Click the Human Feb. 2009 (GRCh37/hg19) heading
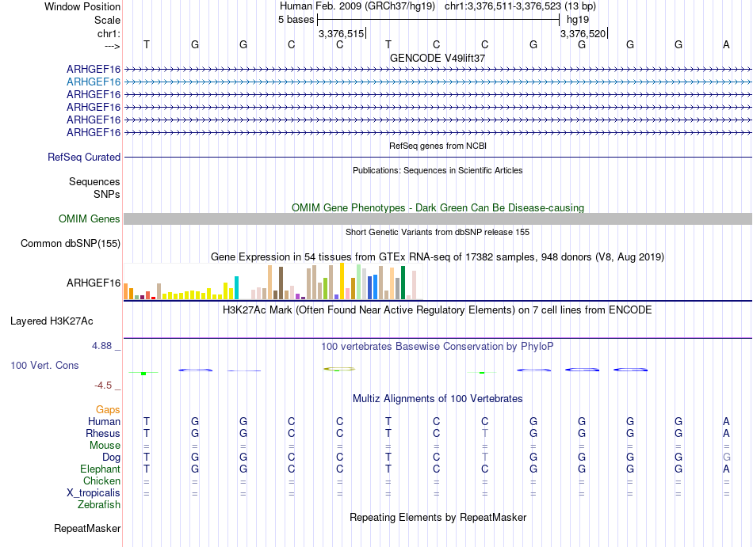 tap(357, 6)
